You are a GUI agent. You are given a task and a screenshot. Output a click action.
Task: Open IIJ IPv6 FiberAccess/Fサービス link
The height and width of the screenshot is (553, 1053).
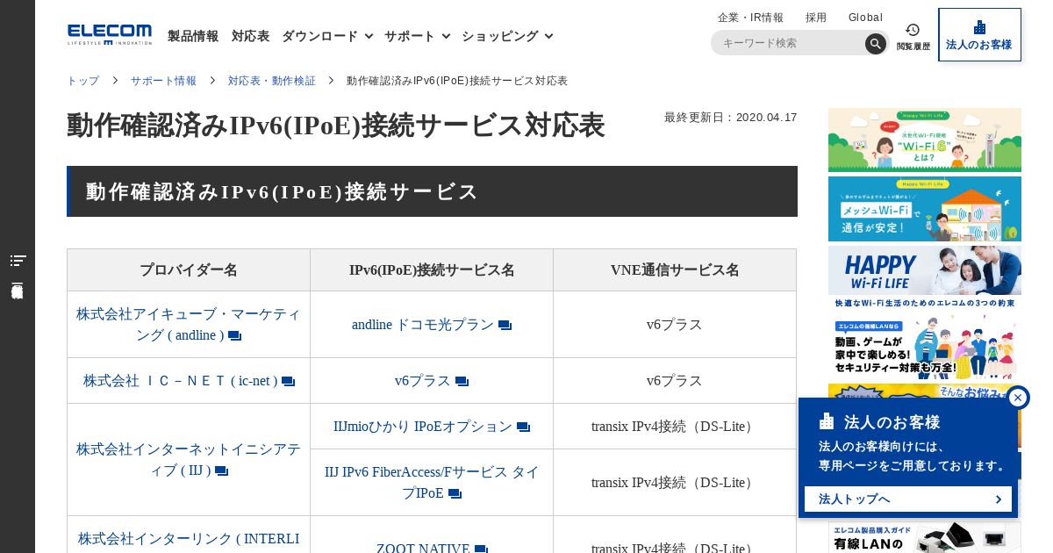(432, 483)
